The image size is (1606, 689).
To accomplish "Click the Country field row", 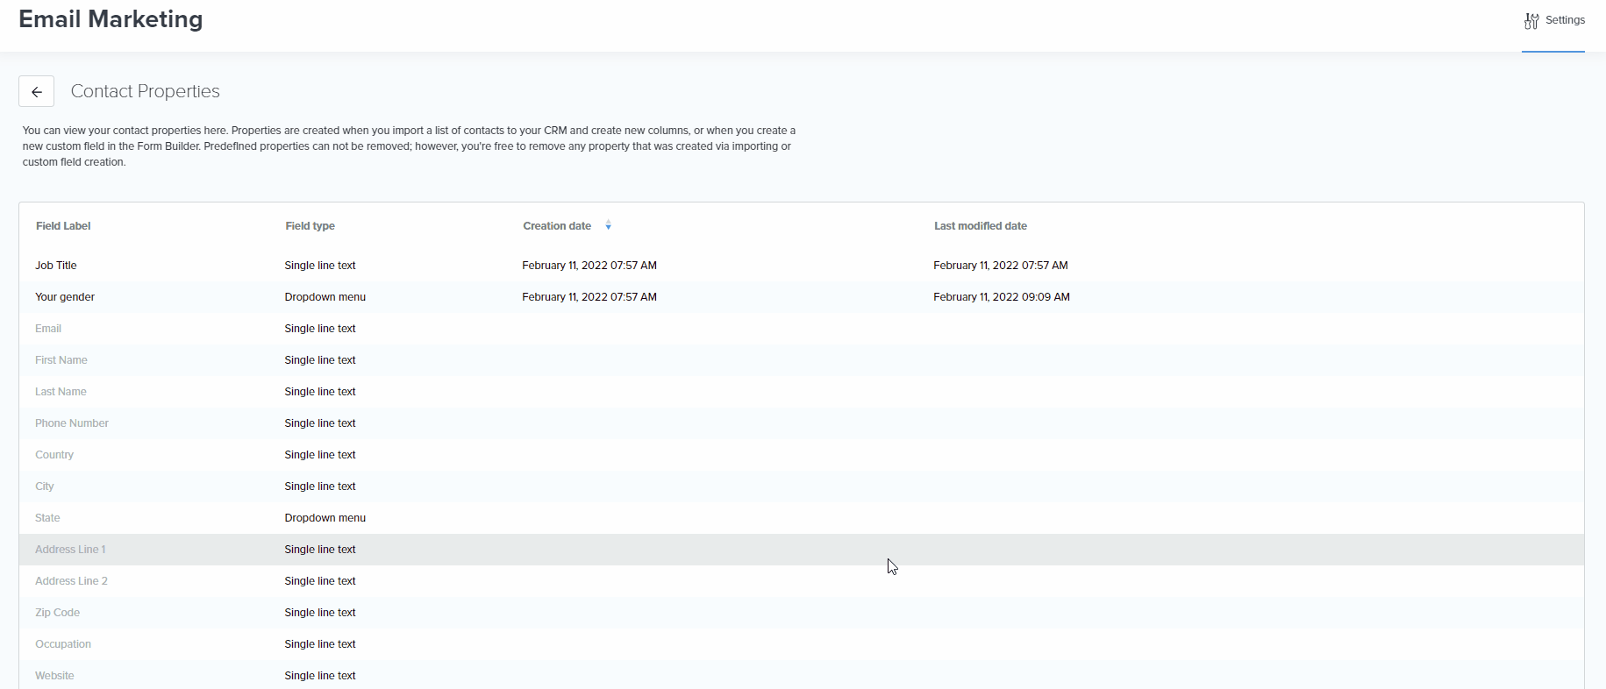I will [54, 455].
